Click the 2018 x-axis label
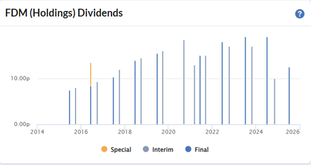311x165 pixels. (x=124, y=132)
